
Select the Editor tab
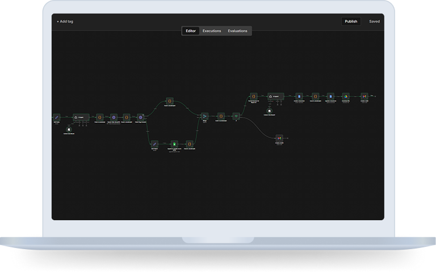(191, 31)
